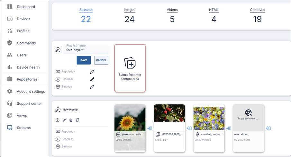This screenshot has width=291, height=157.
Task: Open info icon under New Playlist
Action: point(58,120)
